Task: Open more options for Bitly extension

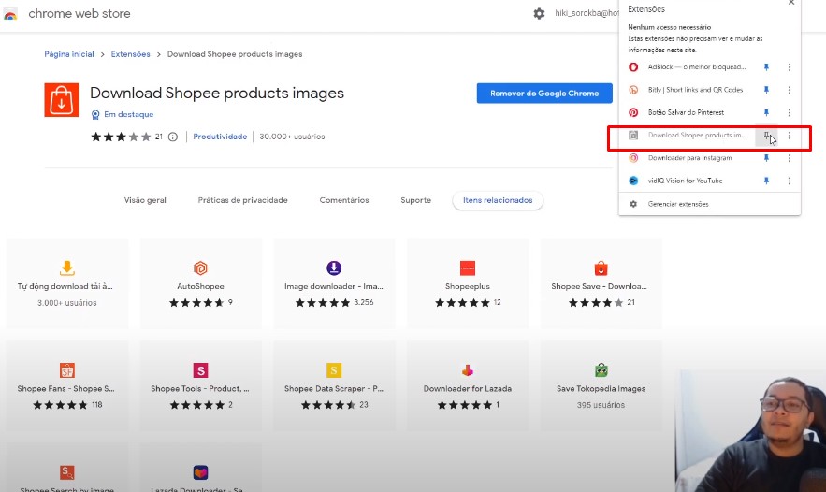Action: pyautogui.click(x=790, y=90)
